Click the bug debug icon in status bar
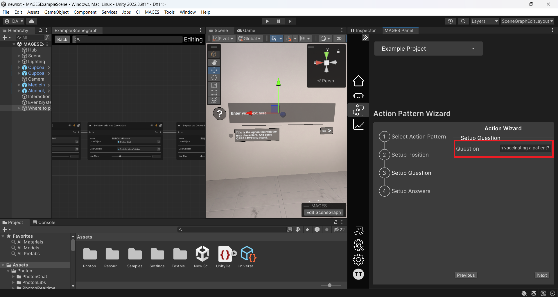The height and width of the screenshot is (297, 558). 524,293
